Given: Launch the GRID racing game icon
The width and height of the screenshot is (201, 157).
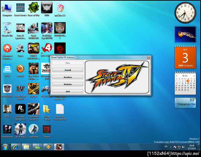Looking at the screenshot, I should 47,10.
